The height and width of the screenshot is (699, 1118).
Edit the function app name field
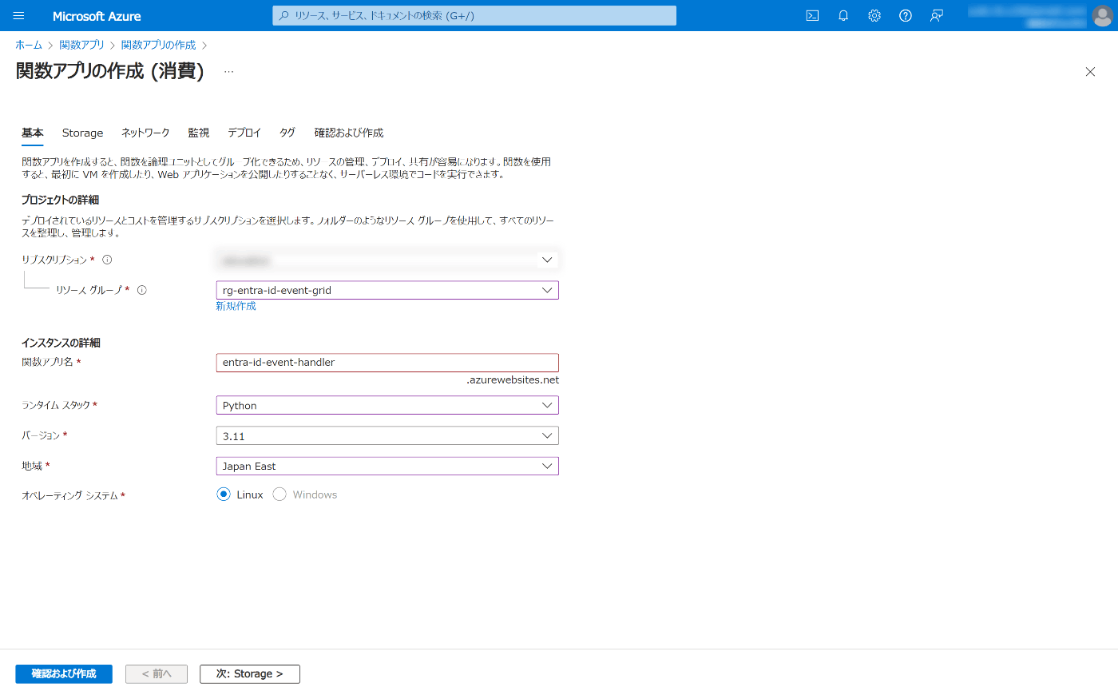[387, 363]
